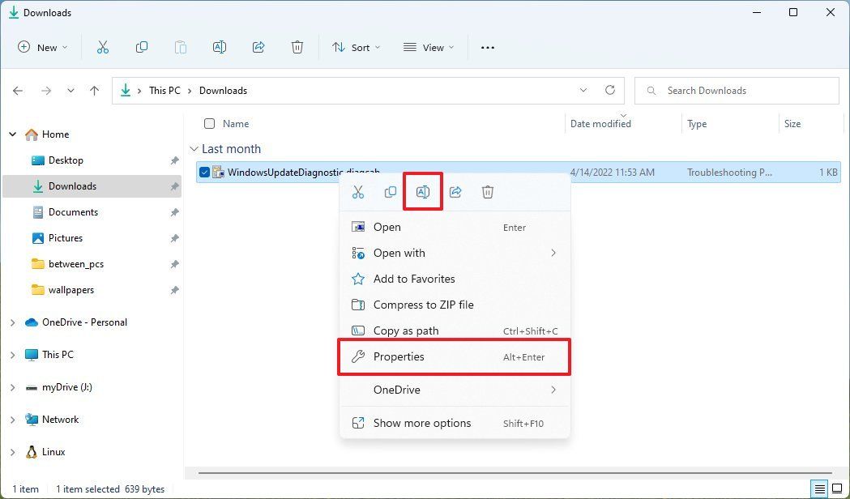Refresh the Downloads folder view
Image resolution: width=850 pixels, height=499 pixels.
(x=610, y=90)
